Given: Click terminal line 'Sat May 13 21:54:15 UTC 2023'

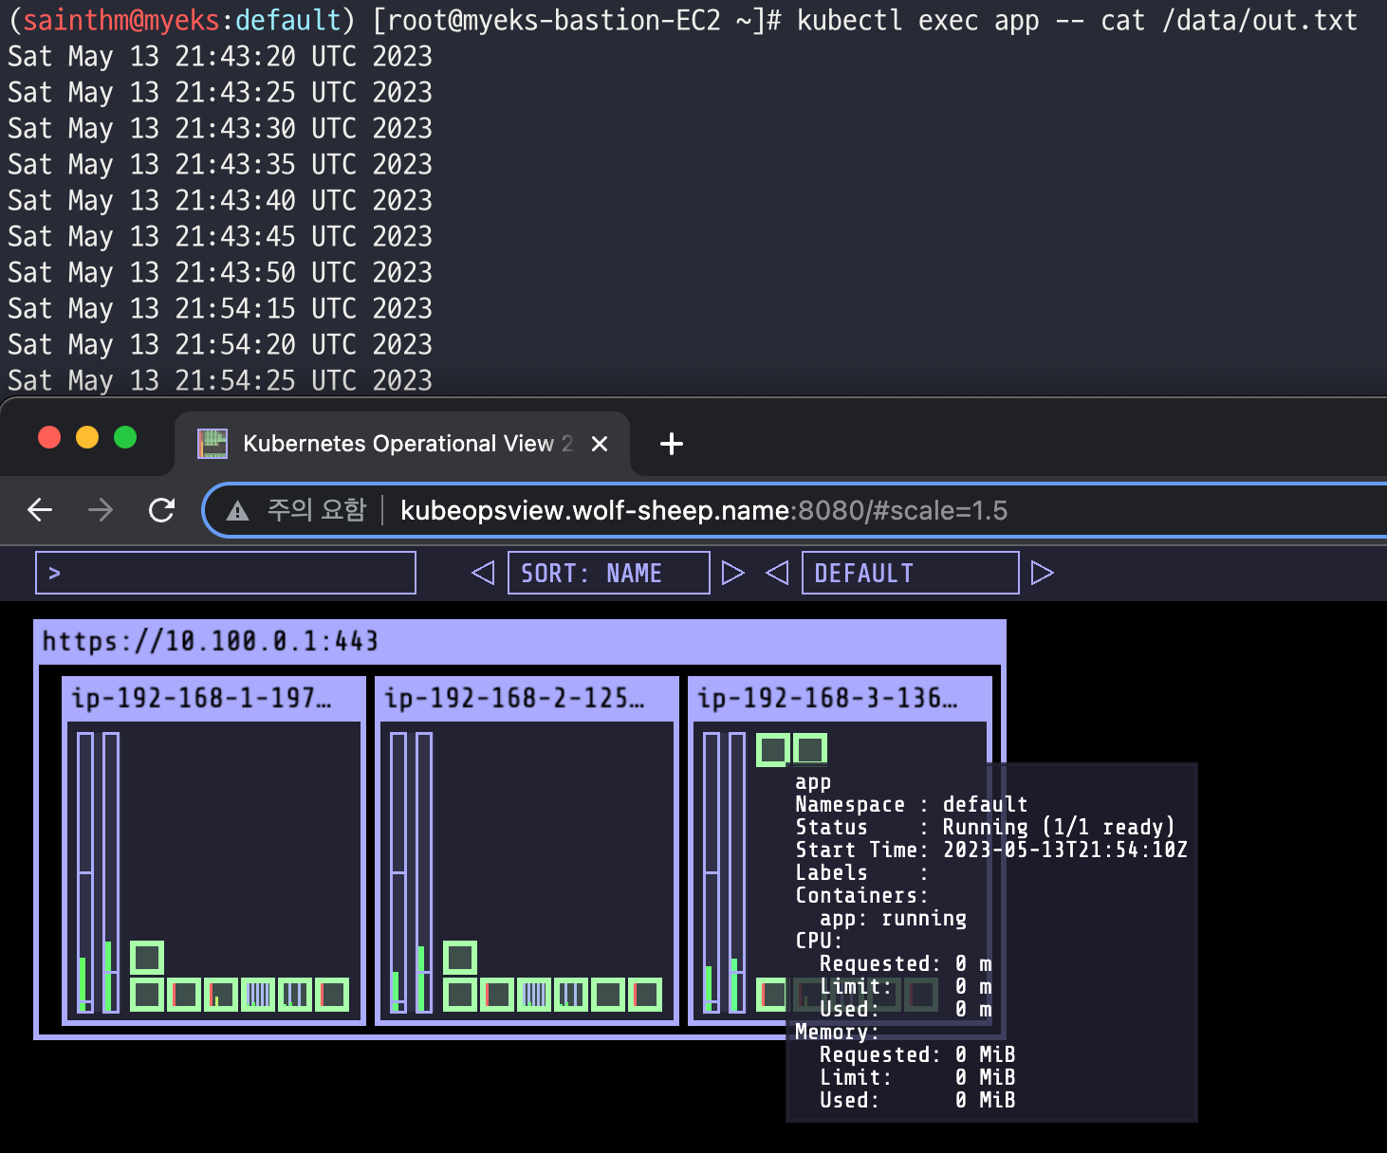Looking at the screenshot, I should pos(220,309).
